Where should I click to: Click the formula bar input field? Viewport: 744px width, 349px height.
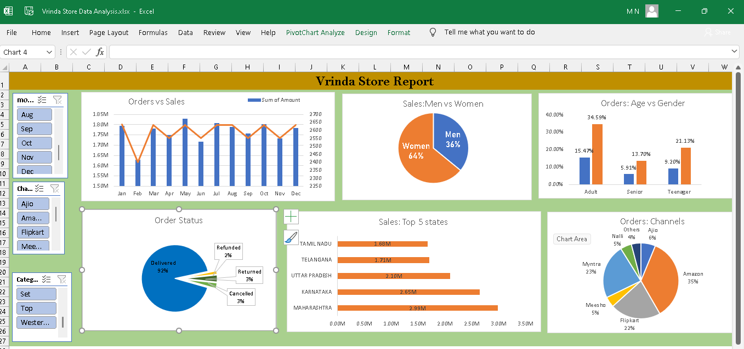point(419,52)
